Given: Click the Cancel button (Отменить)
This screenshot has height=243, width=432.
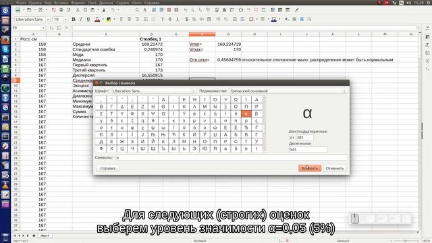Looking at the screenshot, I should click(x=335, y=168).
